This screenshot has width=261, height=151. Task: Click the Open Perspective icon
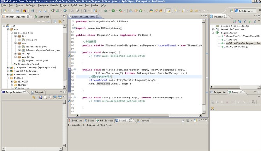[x=231, y=11]
